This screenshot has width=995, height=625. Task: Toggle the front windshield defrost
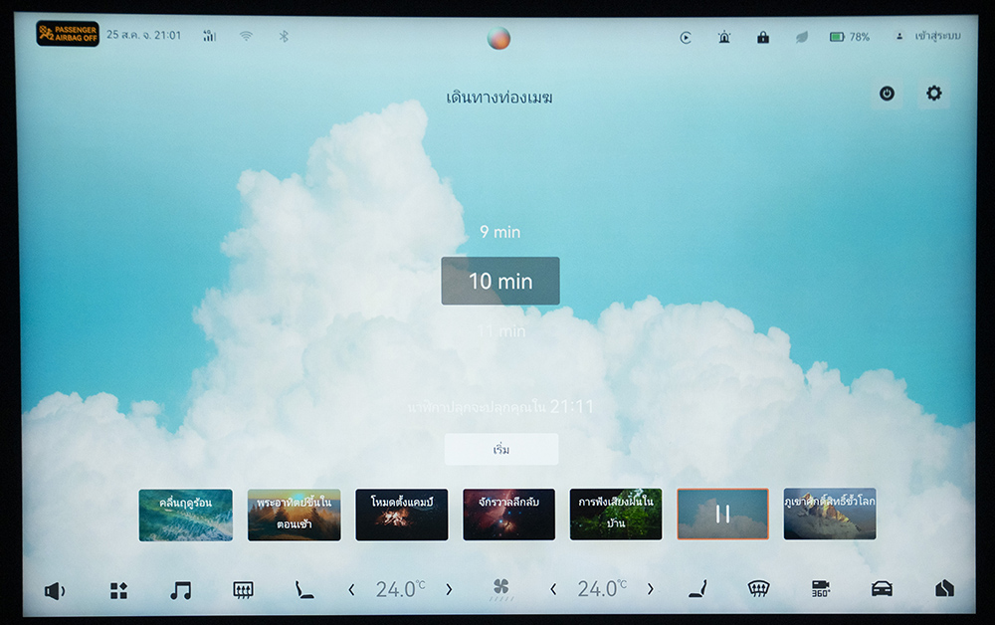pyautogui.click(x=758, y=589)
